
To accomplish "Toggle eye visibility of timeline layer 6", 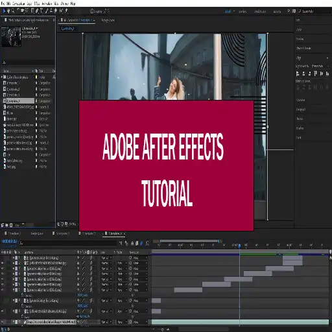I will tap(3, 285).
